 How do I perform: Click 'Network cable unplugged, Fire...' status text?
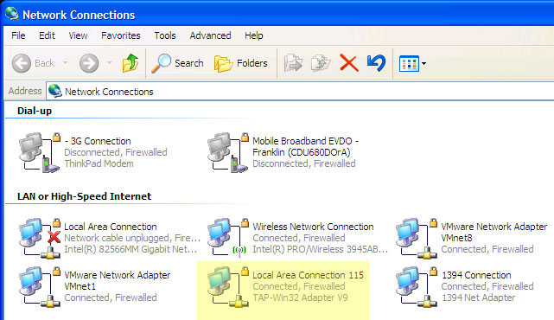(132, 238)
